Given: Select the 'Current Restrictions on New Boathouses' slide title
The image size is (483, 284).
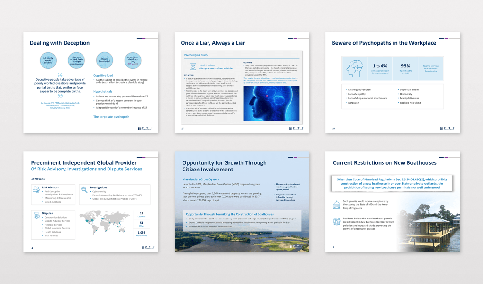Looking at the screenshot, I should pos(384,163).
